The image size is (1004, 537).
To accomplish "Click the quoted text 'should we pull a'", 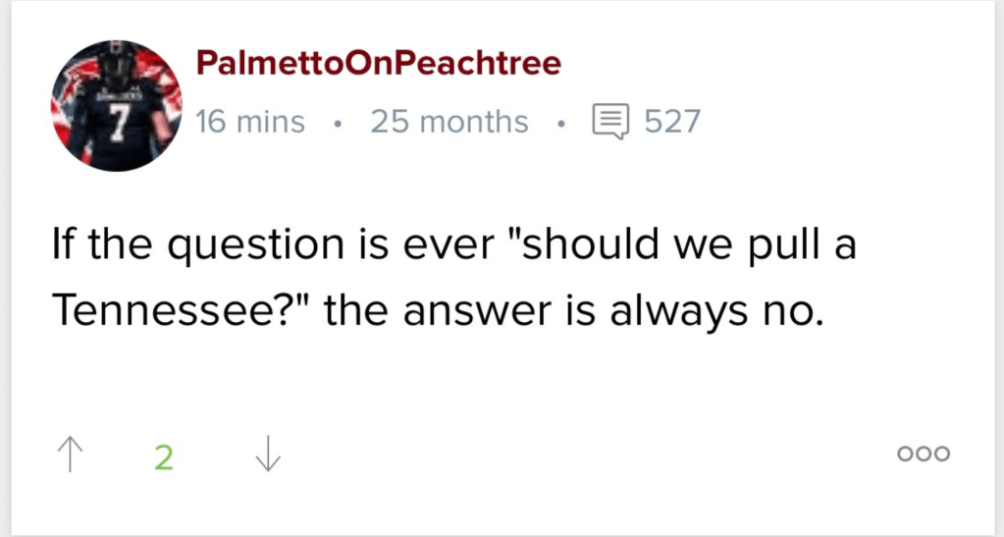I will point(687,245).
